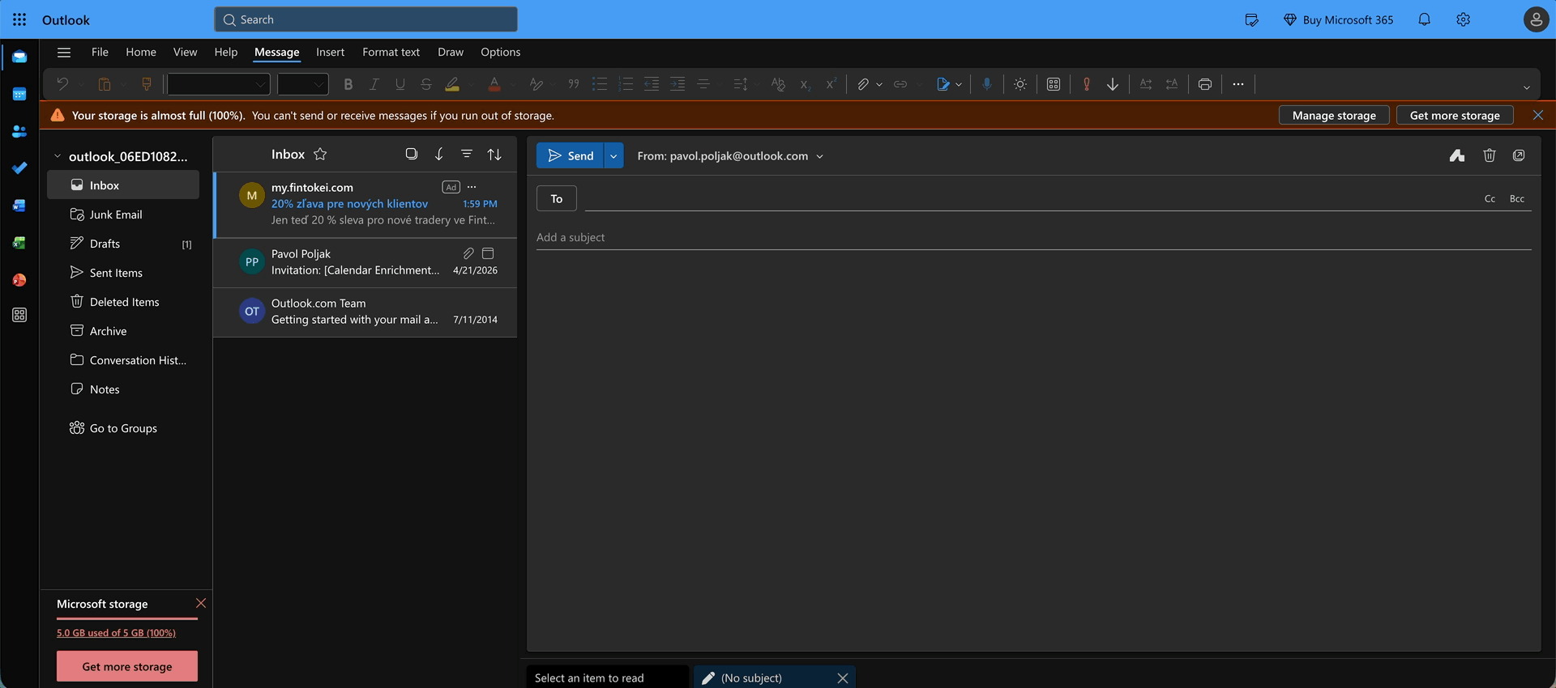
Task: Open Settings gear in the header
Action: tap(1463, 19)
